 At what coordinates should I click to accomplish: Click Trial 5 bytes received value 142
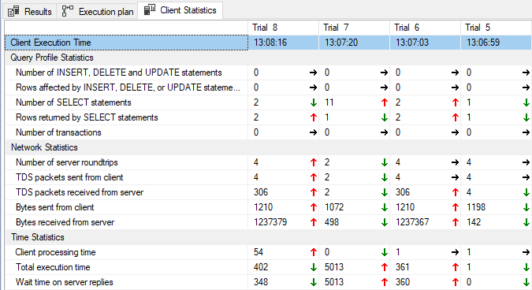474,222
